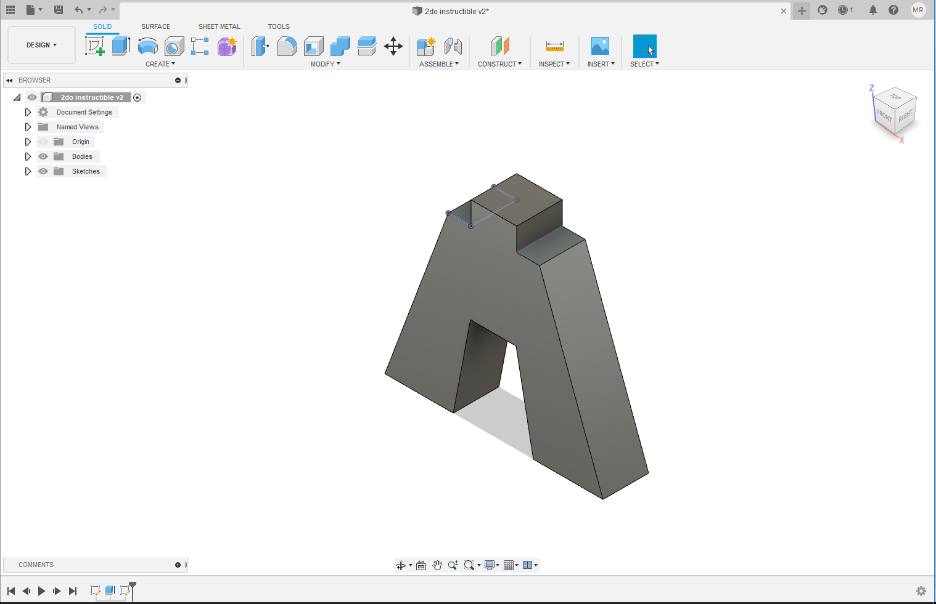Switch to the TOOLS tab
The image size is (936, 604).
[x=279, y=26]
